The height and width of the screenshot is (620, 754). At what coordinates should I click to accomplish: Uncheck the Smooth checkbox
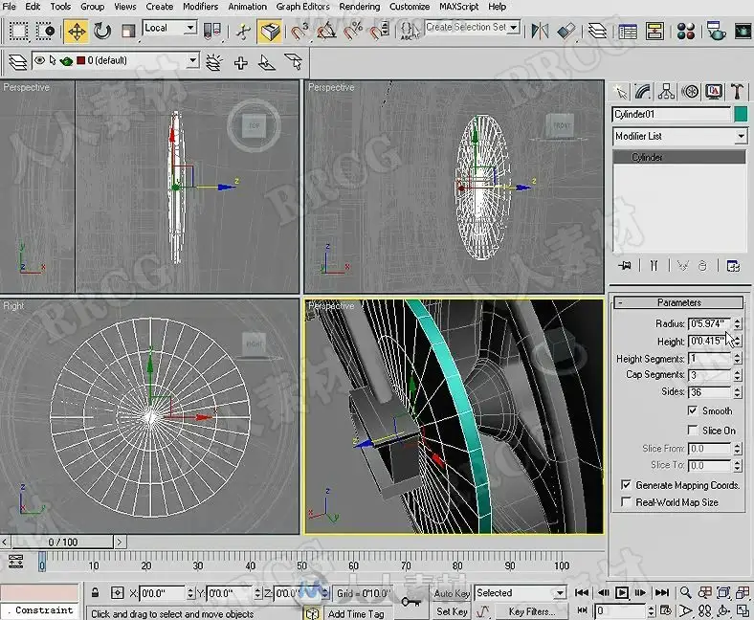pyautogui.click(x=693, y=410)
